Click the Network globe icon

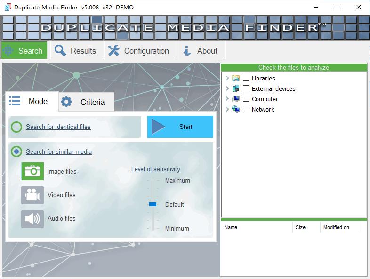coord(235,109)
